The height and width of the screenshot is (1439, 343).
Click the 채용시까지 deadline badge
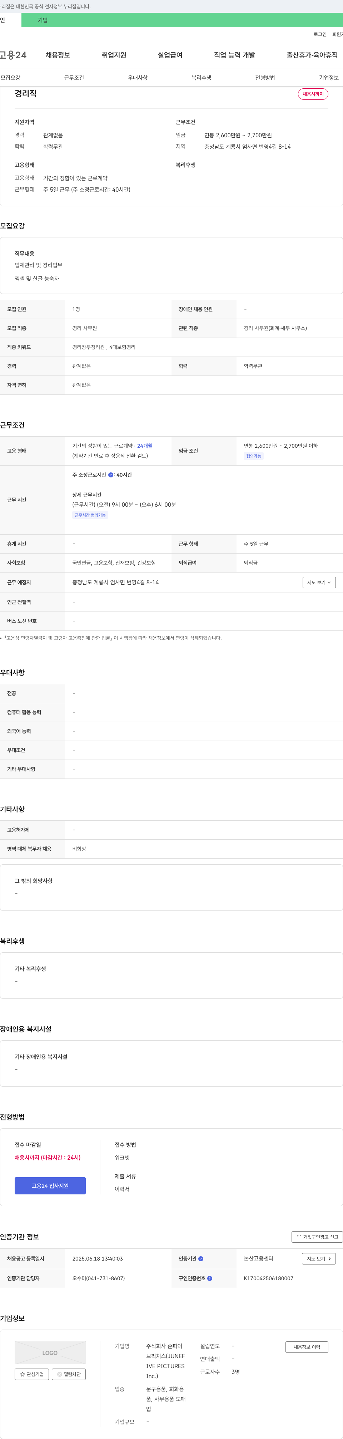pyautogui.click(x=313, y=94)
